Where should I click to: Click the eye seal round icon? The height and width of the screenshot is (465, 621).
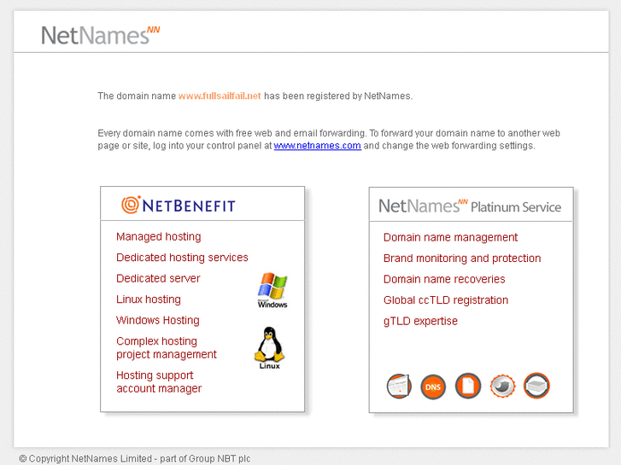tap(502, 386)
